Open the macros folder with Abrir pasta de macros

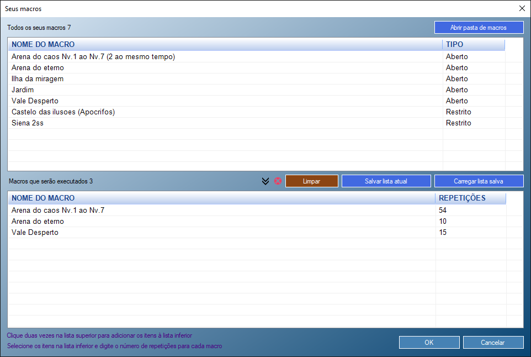(479, 27)
